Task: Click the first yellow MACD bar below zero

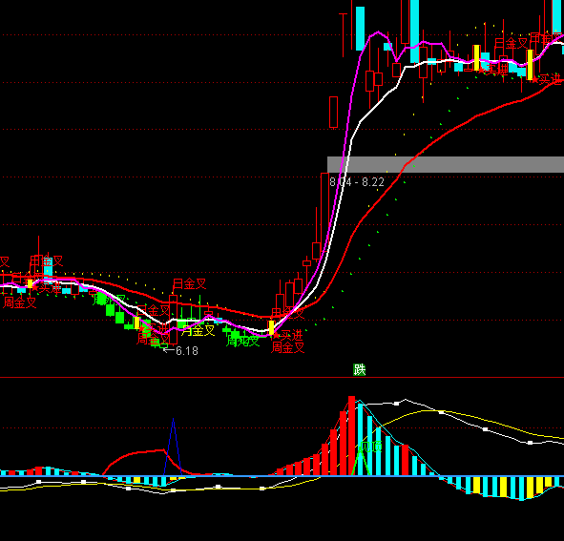Action: click(136, 480)
